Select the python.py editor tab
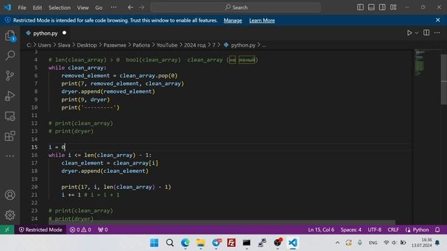Viewport: 447px width, 251px height. 45,33
